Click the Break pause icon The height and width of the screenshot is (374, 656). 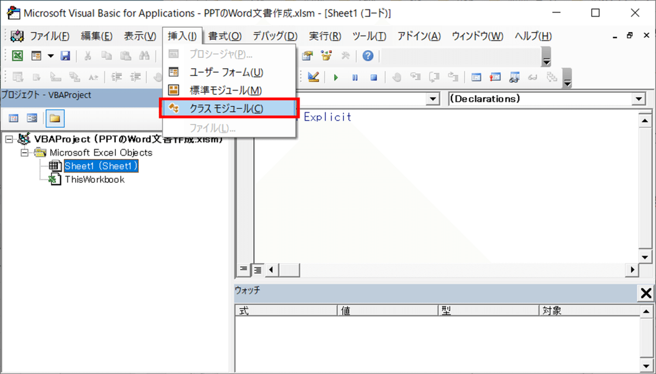[355, 77]
